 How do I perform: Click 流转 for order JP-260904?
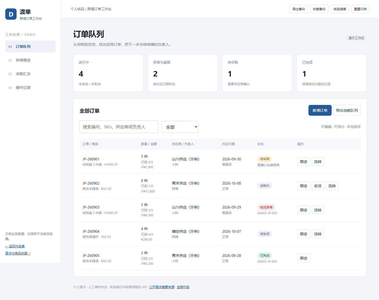318,234
